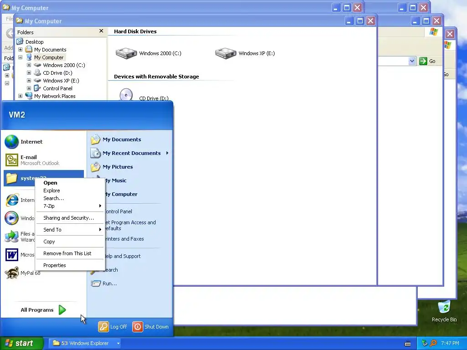Select Desktop in Folders tree

34,42
